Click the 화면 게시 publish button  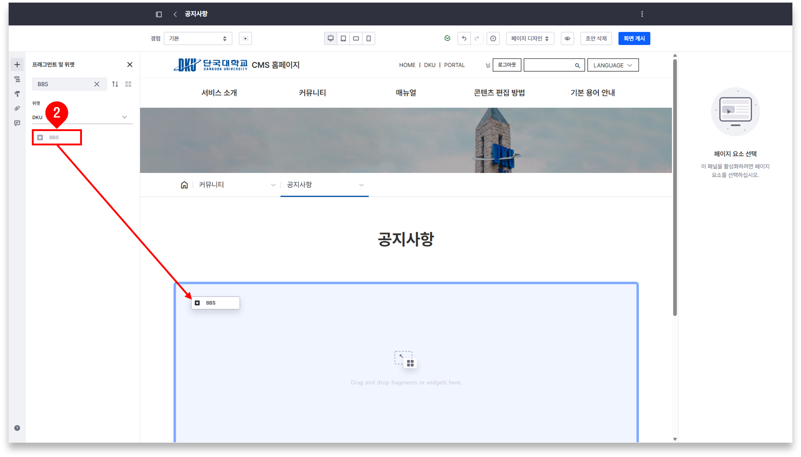click(x=634, y=38)
